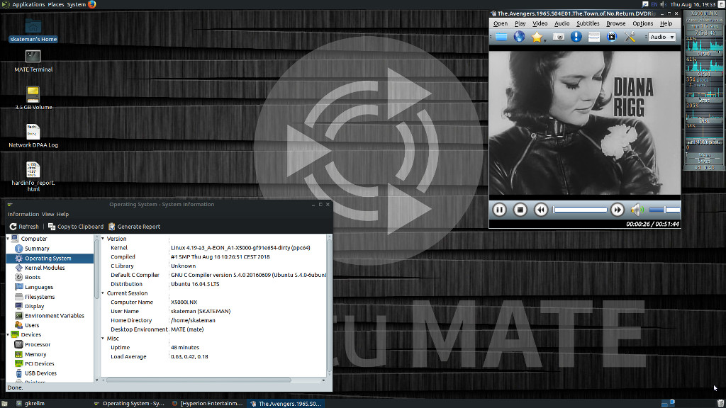Collapse the Version section

[x=103, y=239]
